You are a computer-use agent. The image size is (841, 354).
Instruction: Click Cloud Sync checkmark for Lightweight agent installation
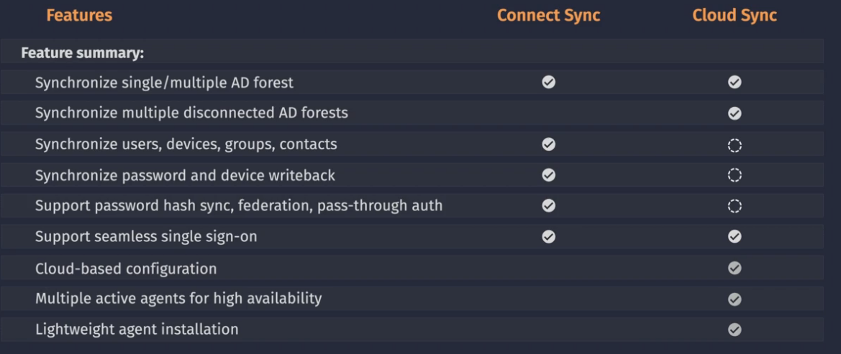coord(735,330)
